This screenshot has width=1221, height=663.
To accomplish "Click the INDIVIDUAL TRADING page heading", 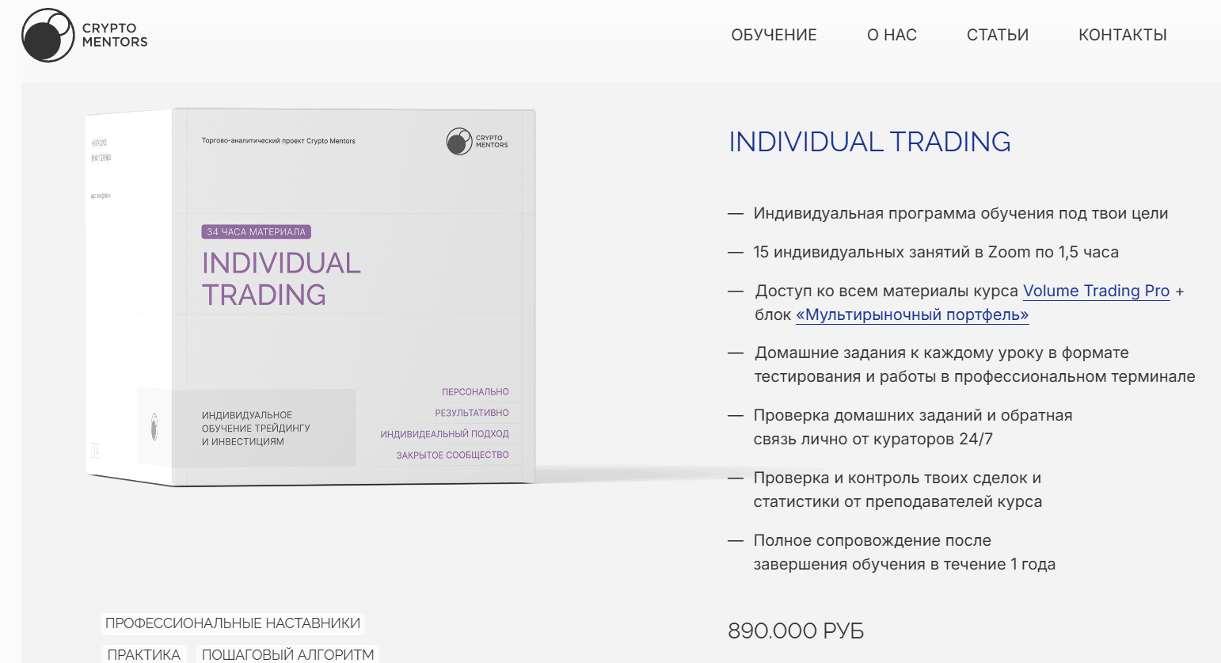I will [869, 142].
